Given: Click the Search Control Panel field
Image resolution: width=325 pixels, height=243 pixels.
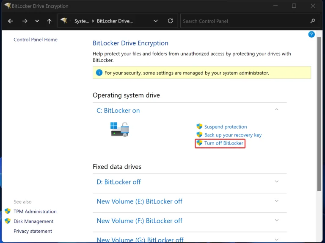Looking at the screenshot, I should (245, 21).
